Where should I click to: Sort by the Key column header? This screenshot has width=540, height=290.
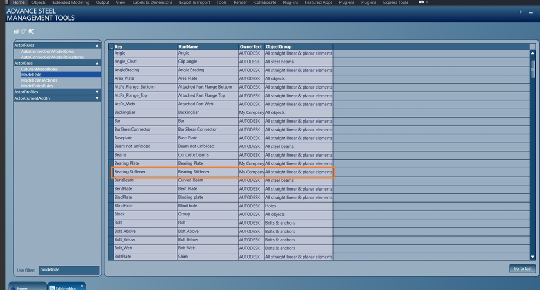[145, 46]
